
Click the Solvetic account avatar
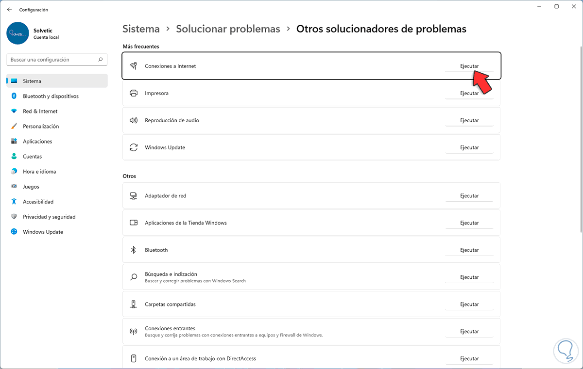[x=18, y=33]
